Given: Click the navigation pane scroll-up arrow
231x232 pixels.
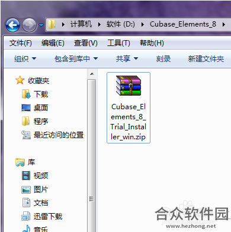Looking at the screenshot, I should [x=92, y=74].
